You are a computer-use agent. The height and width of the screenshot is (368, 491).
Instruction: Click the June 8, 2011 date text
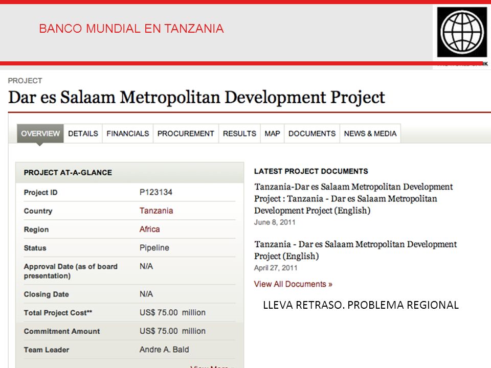[x=275, y=222]
